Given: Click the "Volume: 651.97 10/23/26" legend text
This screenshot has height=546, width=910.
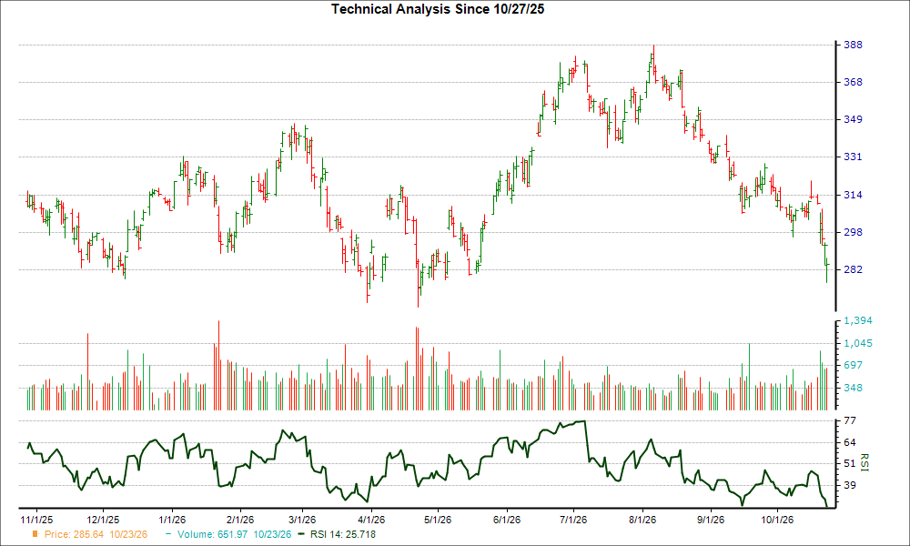Looking at the screenshot, I should (235, 534).
